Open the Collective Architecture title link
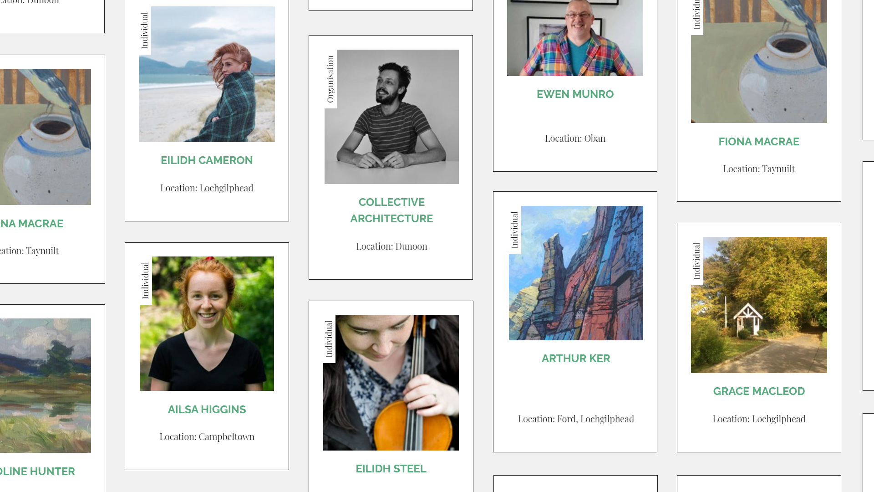The width and height of the screenshot is (874, 492). coord(391,210)
